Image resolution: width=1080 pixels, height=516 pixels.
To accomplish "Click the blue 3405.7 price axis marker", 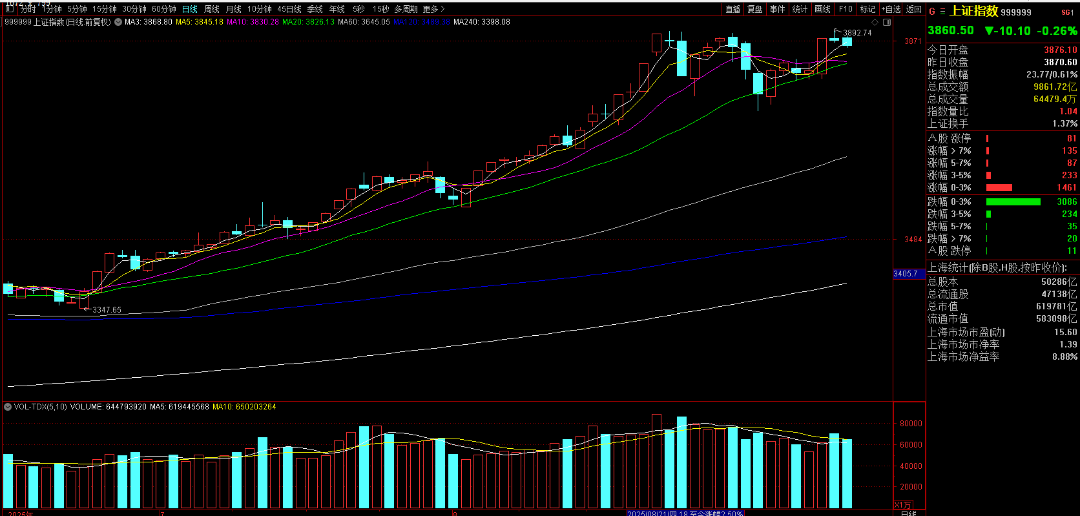I will [907, 274].
